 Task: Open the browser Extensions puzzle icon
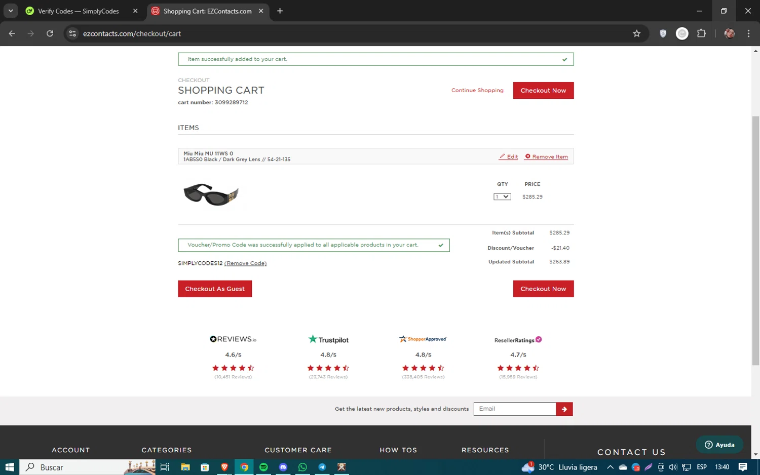pos(701,33)
